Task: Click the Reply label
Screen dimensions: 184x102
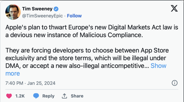Action: (x=48, y=96)
